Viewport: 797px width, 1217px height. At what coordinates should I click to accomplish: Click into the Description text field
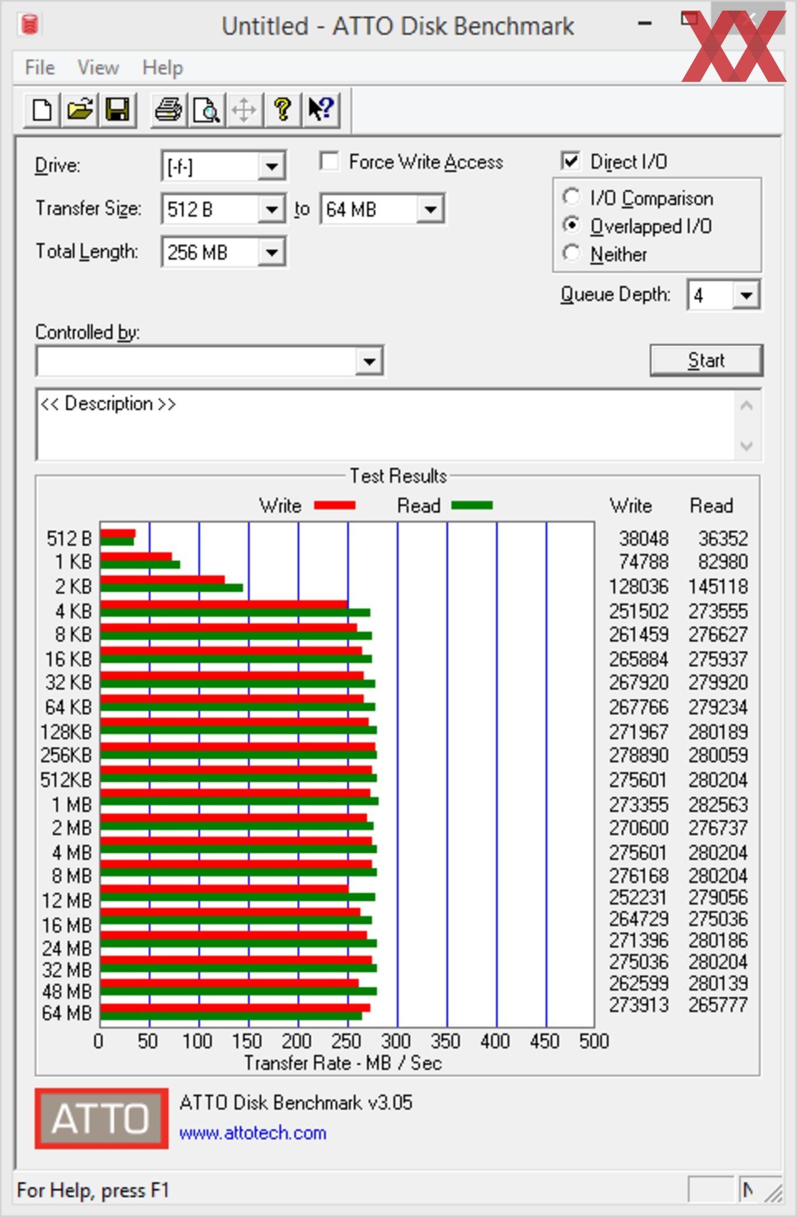coord(385,425)
